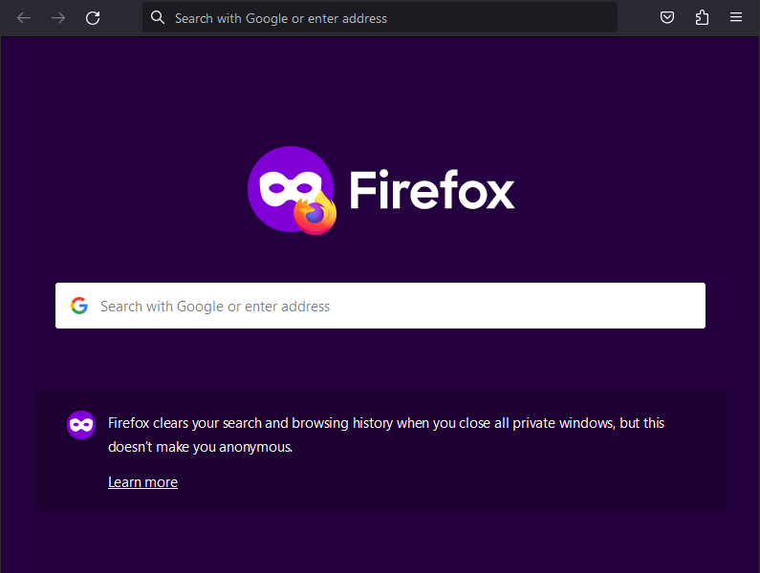760x573 pixels.
Task: Go forward with the forward arrow
Action: click(58, 18)
